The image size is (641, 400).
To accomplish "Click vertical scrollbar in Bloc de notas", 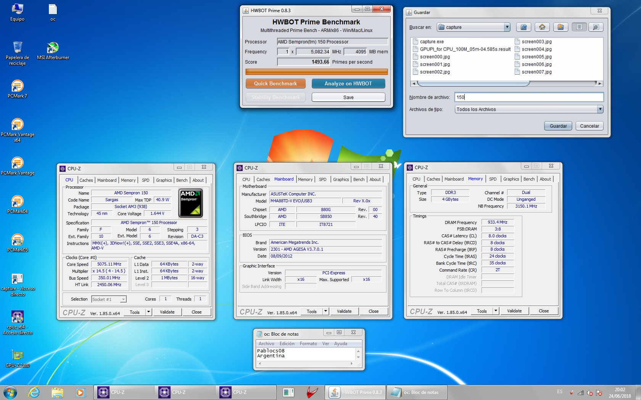I will [358, 354].
